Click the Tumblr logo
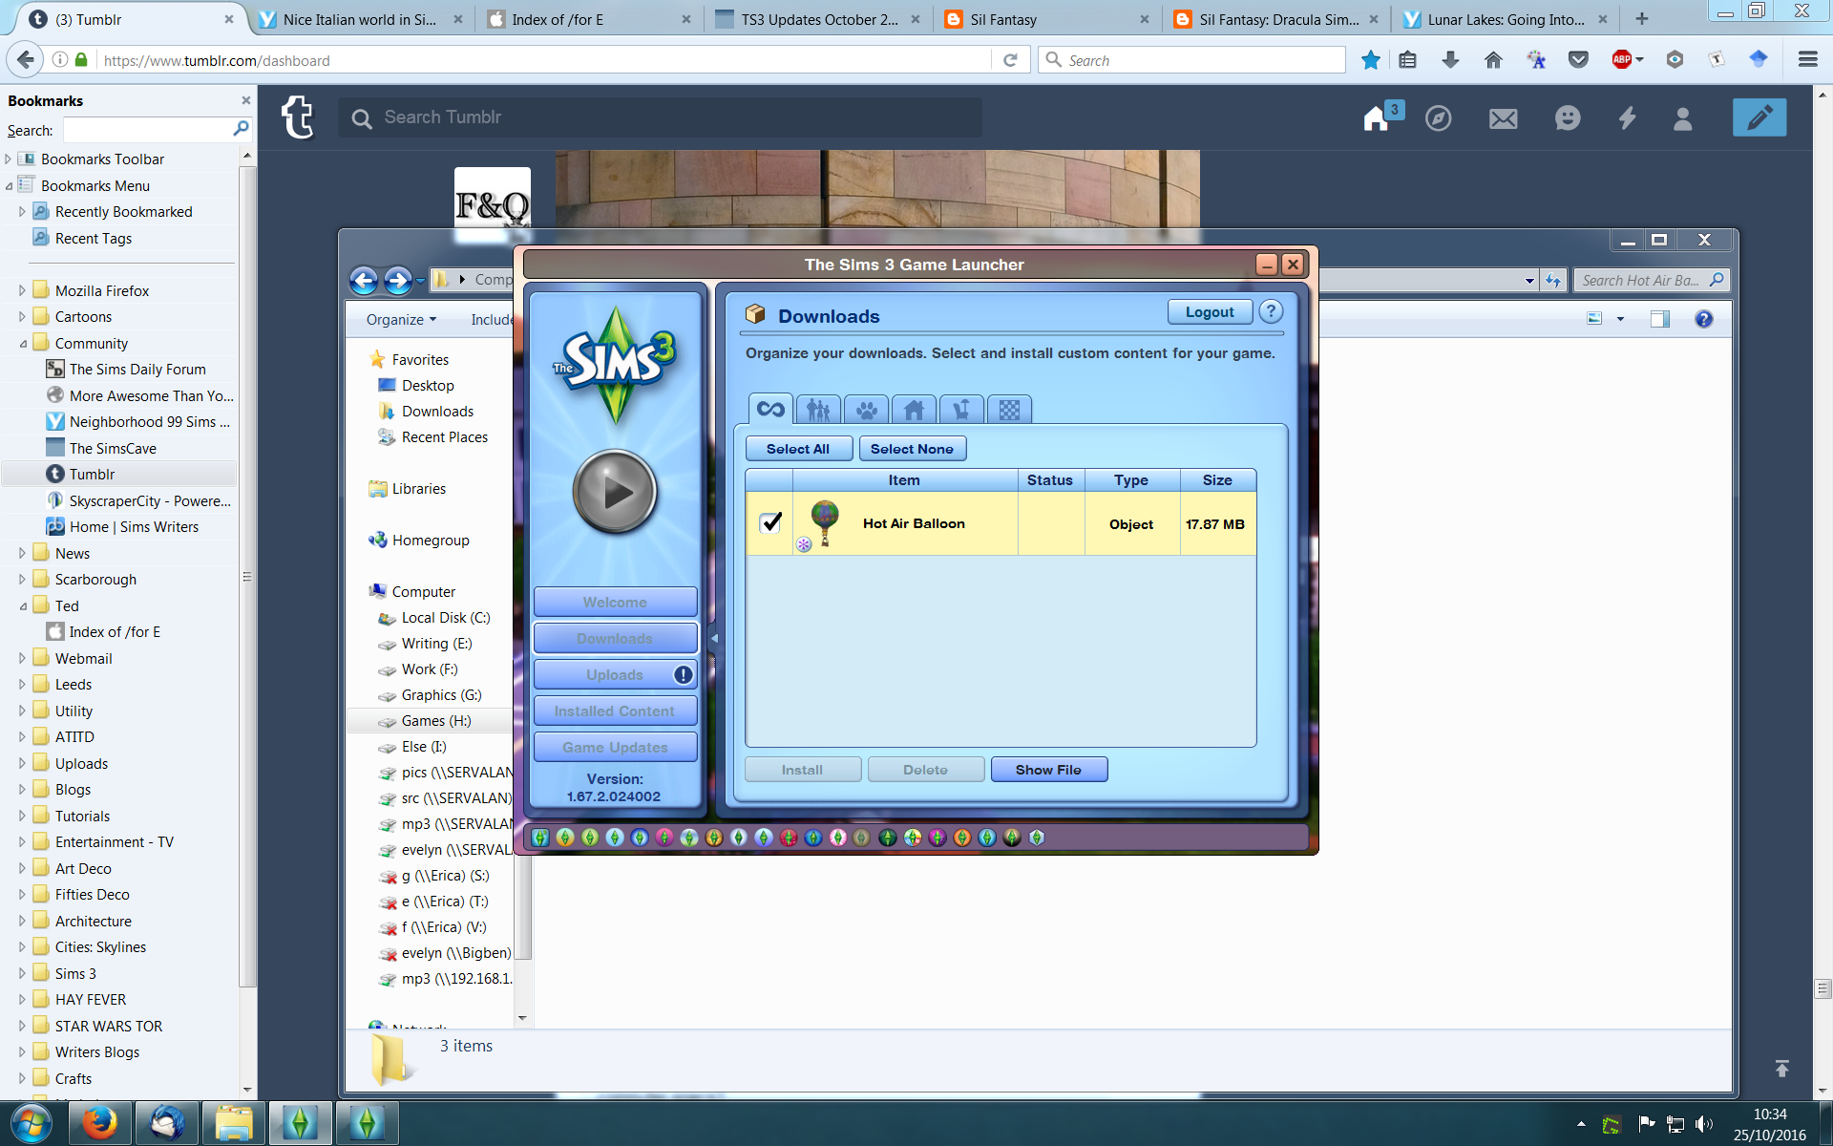Screen dimensions: 1833x1146 [297, 117]
